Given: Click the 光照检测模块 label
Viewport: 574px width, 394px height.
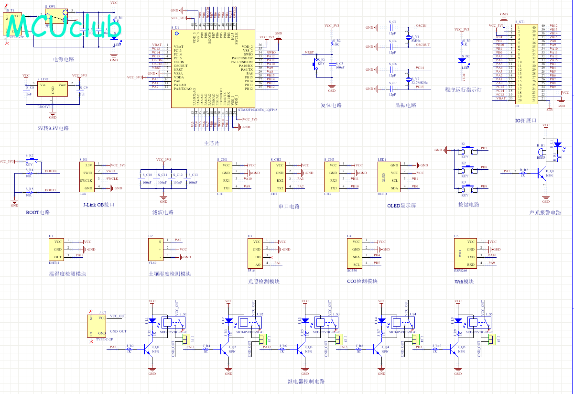Looking at the screenshot, I should [x=263, y=282].
